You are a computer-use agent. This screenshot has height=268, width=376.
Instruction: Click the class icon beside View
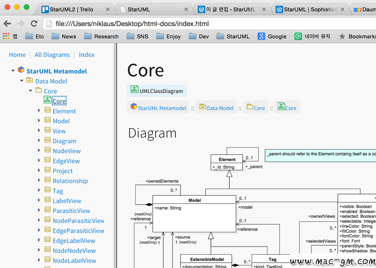[47, 130]
